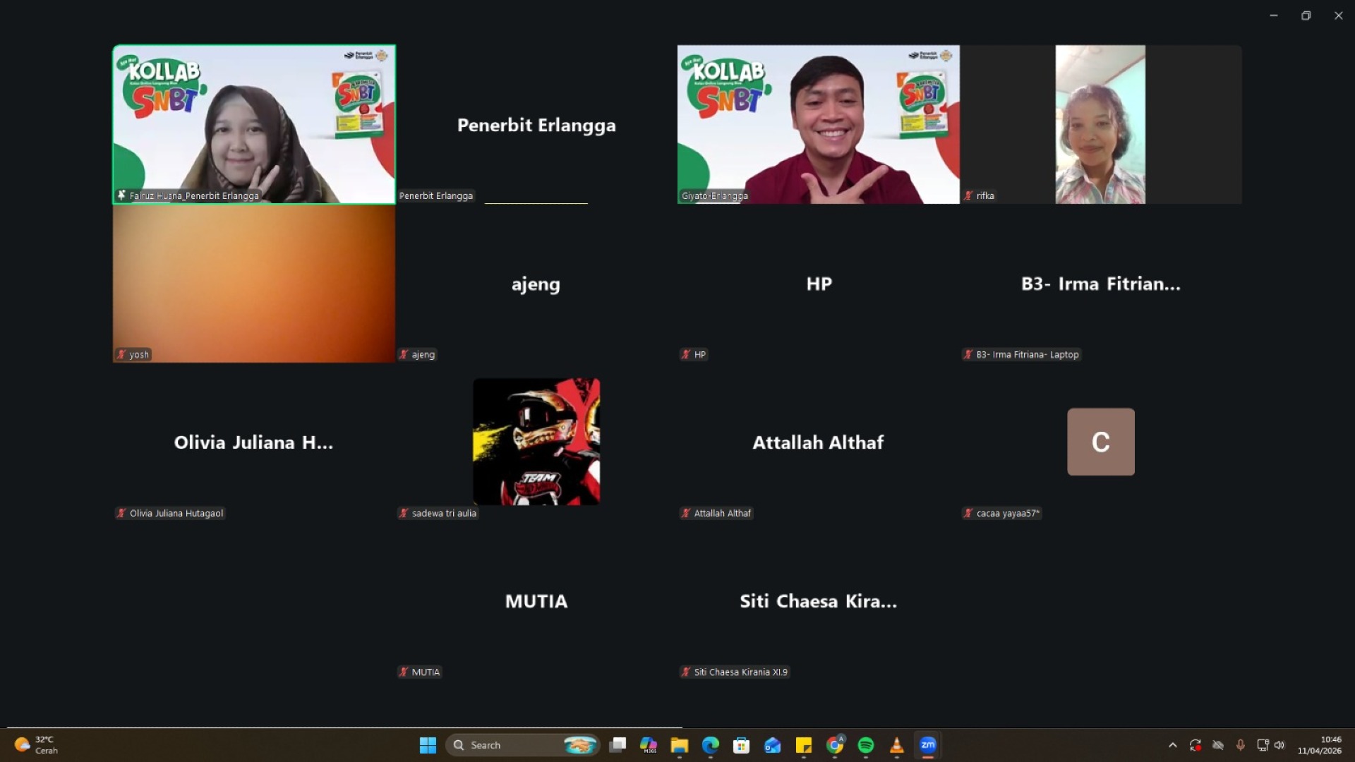
Task: Open the Microsoft Store from the taskbar
Action: 742,745
